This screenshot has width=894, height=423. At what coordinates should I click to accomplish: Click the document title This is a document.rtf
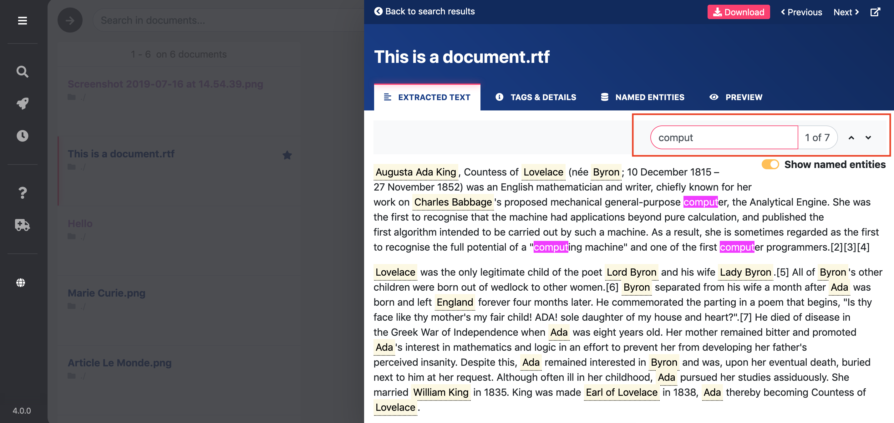coord(462,57)
